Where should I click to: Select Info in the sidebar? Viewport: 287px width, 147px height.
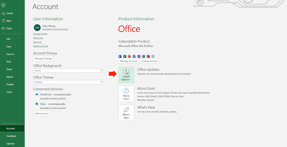click(8, 39)
